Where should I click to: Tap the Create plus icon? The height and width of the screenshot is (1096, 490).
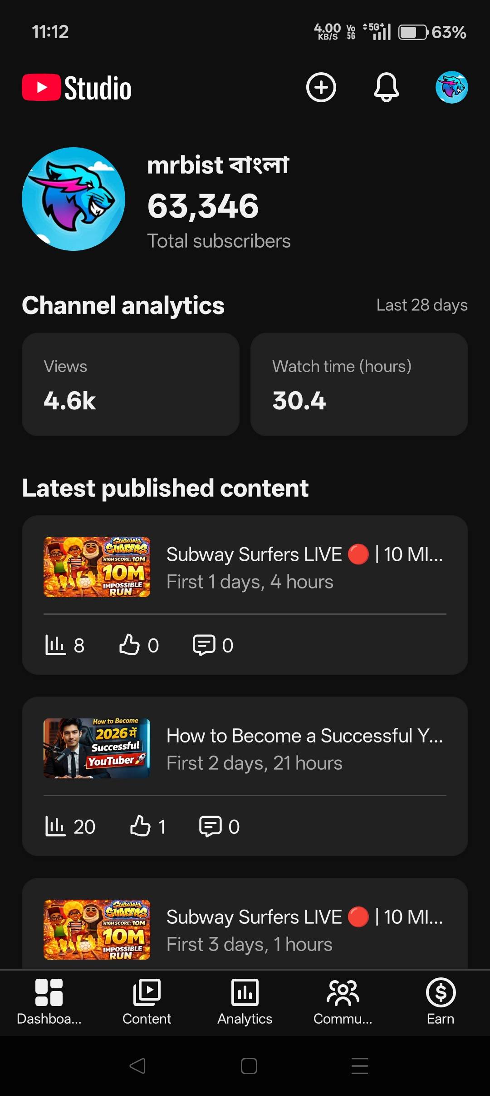point(321,87)
